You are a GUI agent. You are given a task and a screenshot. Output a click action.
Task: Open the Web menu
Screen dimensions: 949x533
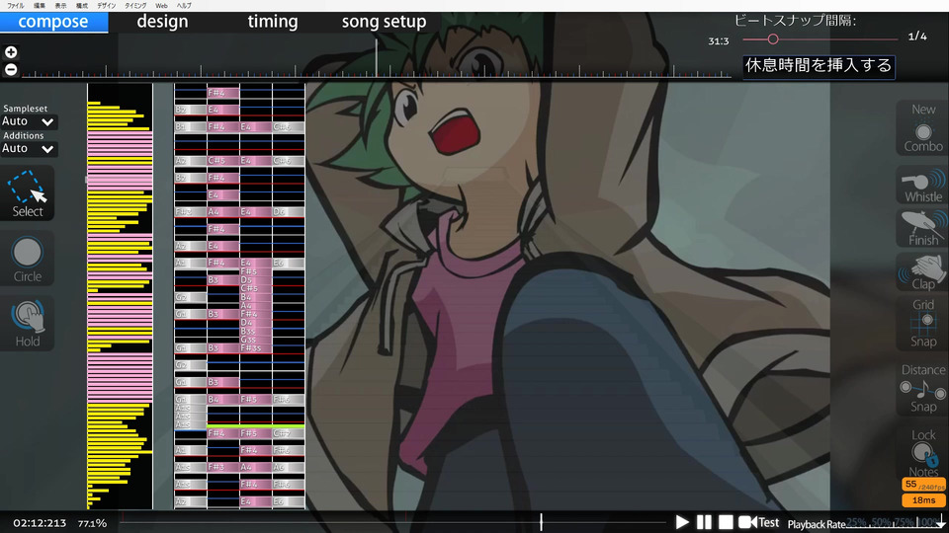(161, 6)
